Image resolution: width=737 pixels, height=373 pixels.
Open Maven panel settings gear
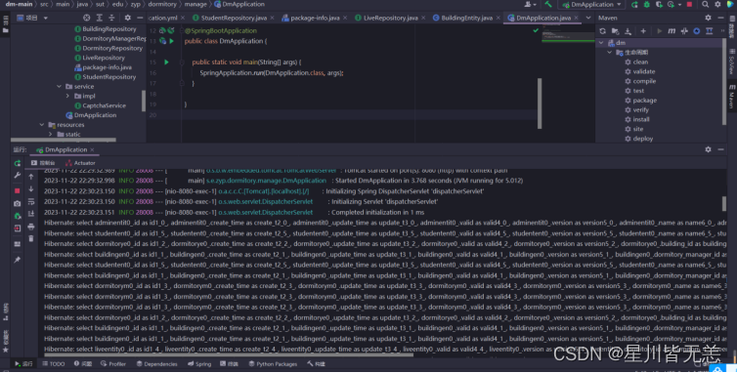point(708,18)
